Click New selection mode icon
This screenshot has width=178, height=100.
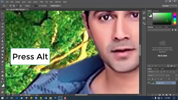coord(11,6)
